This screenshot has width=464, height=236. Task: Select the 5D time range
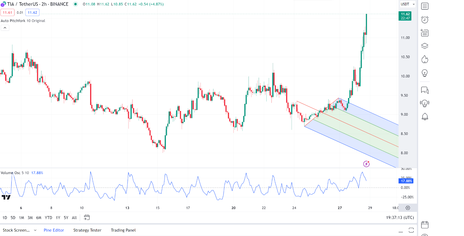click(x=13, y=218)
